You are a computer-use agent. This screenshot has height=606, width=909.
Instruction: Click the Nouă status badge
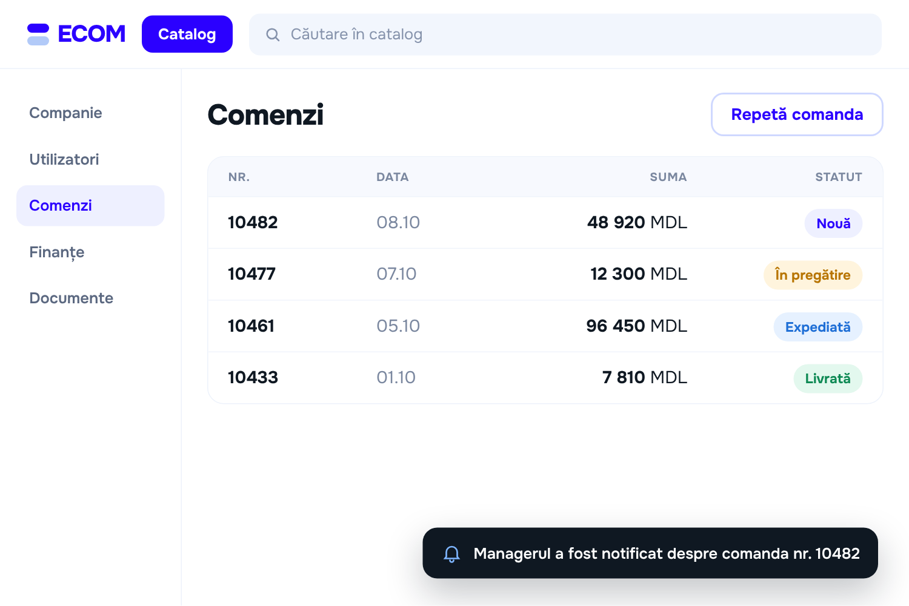click(x=833, y=223)
